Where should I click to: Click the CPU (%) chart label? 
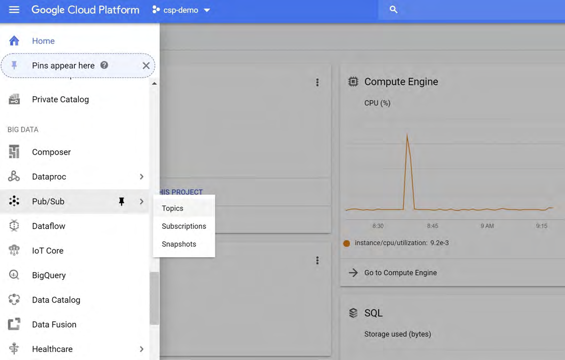coord(377,103)
